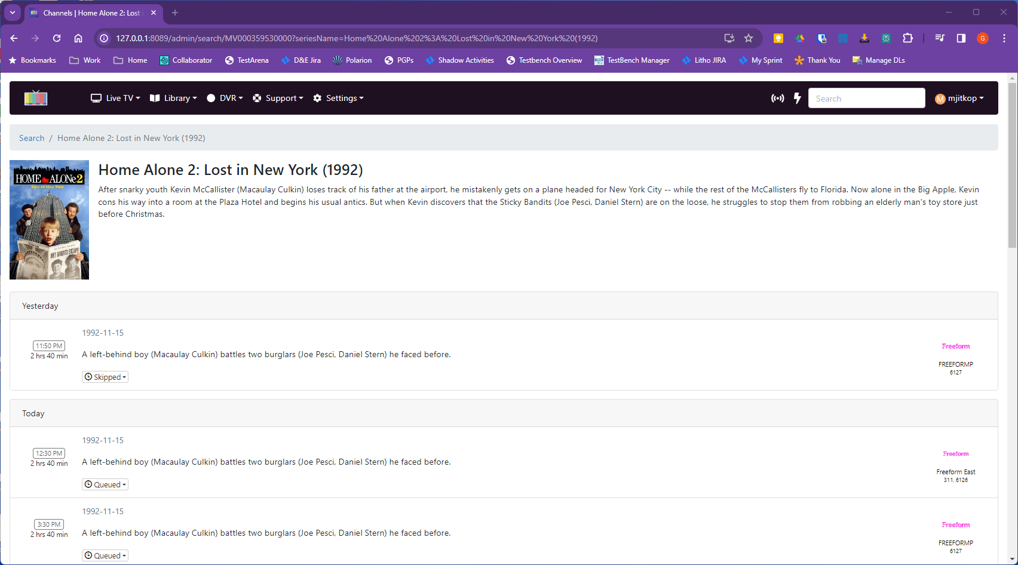Open the browser side panel
The width and height of the screenshot is (1018, 565).
(x=961, y=38)
